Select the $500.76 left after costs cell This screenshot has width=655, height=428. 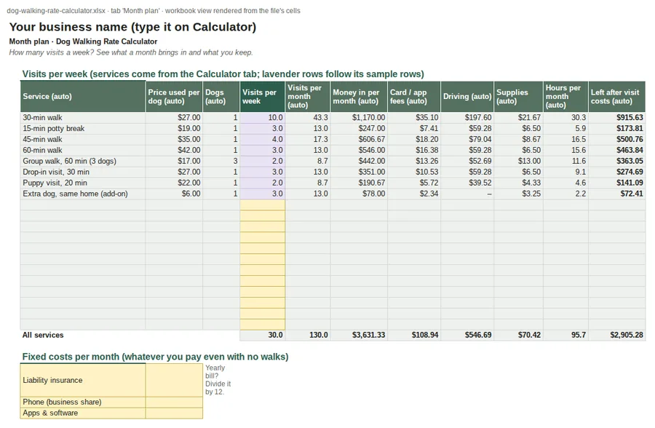[x=616, y=140]
